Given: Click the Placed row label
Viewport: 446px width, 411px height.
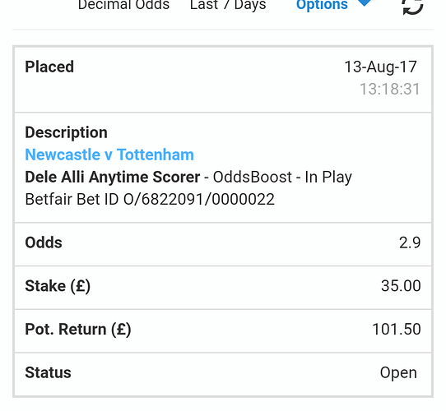Looking at the screenshot, I should [49, 67].
